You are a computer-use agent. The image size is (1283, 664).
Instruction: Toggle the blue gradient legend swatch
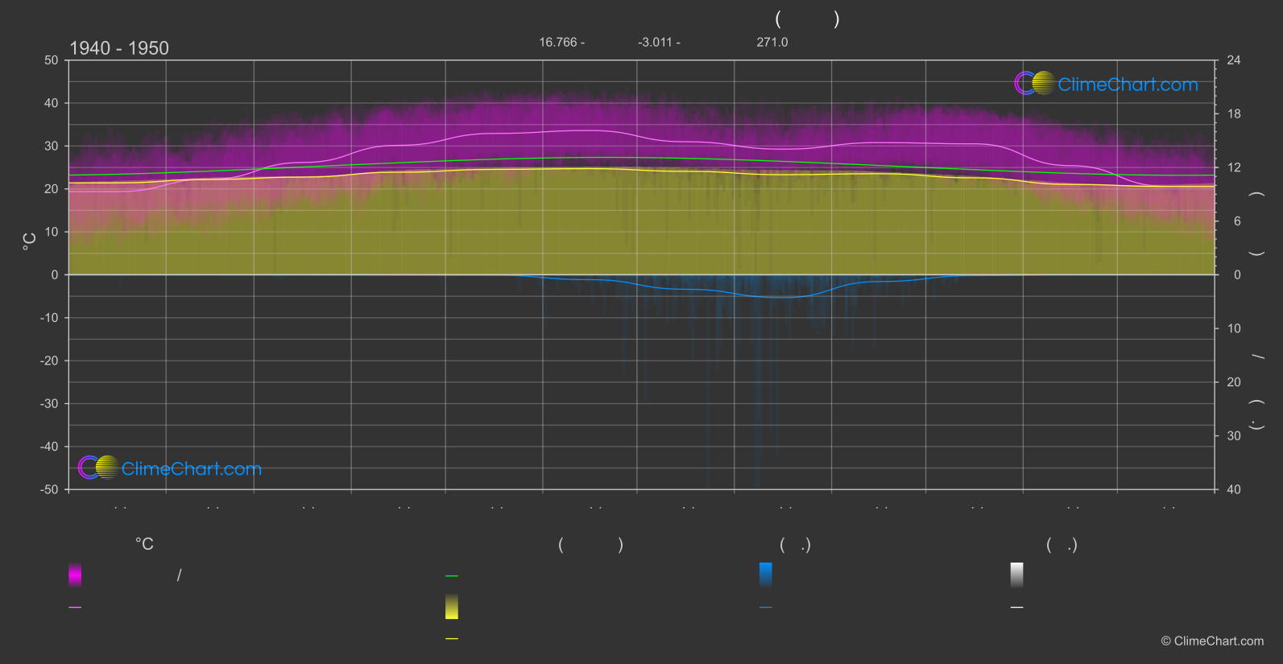point(766,575)
